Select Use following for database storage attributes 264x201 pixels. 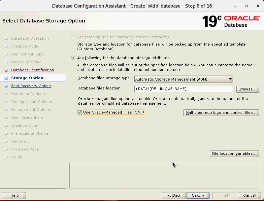[x=73, y=58]
